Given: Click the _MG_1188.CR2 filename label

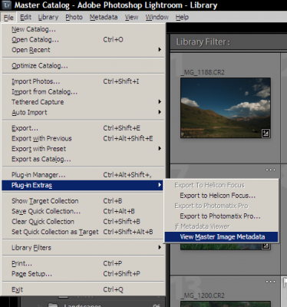Looking at the screenshot, I should click(x=203, y=72).
